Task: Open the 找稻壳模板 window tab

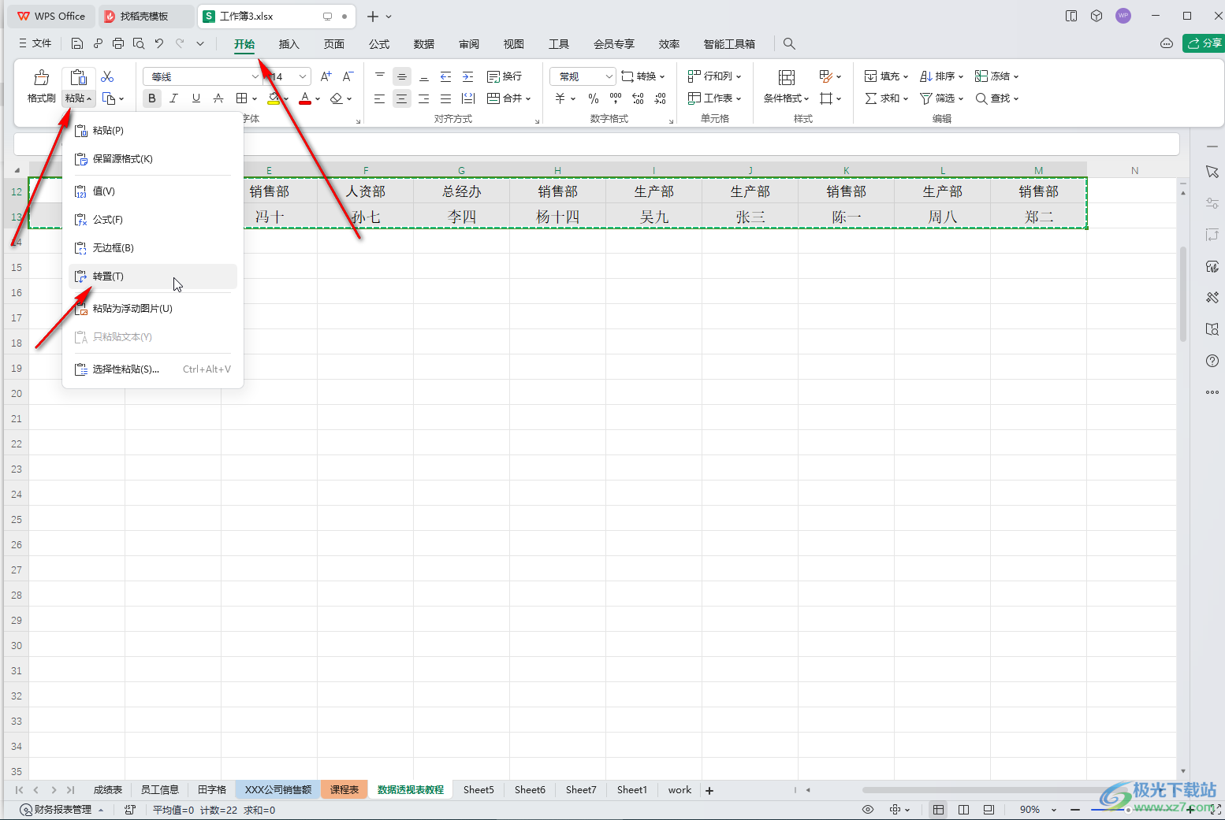Action: (146, 16)
